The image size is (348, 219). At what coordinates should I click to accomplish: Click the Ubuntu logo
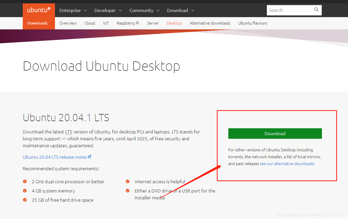39,10
